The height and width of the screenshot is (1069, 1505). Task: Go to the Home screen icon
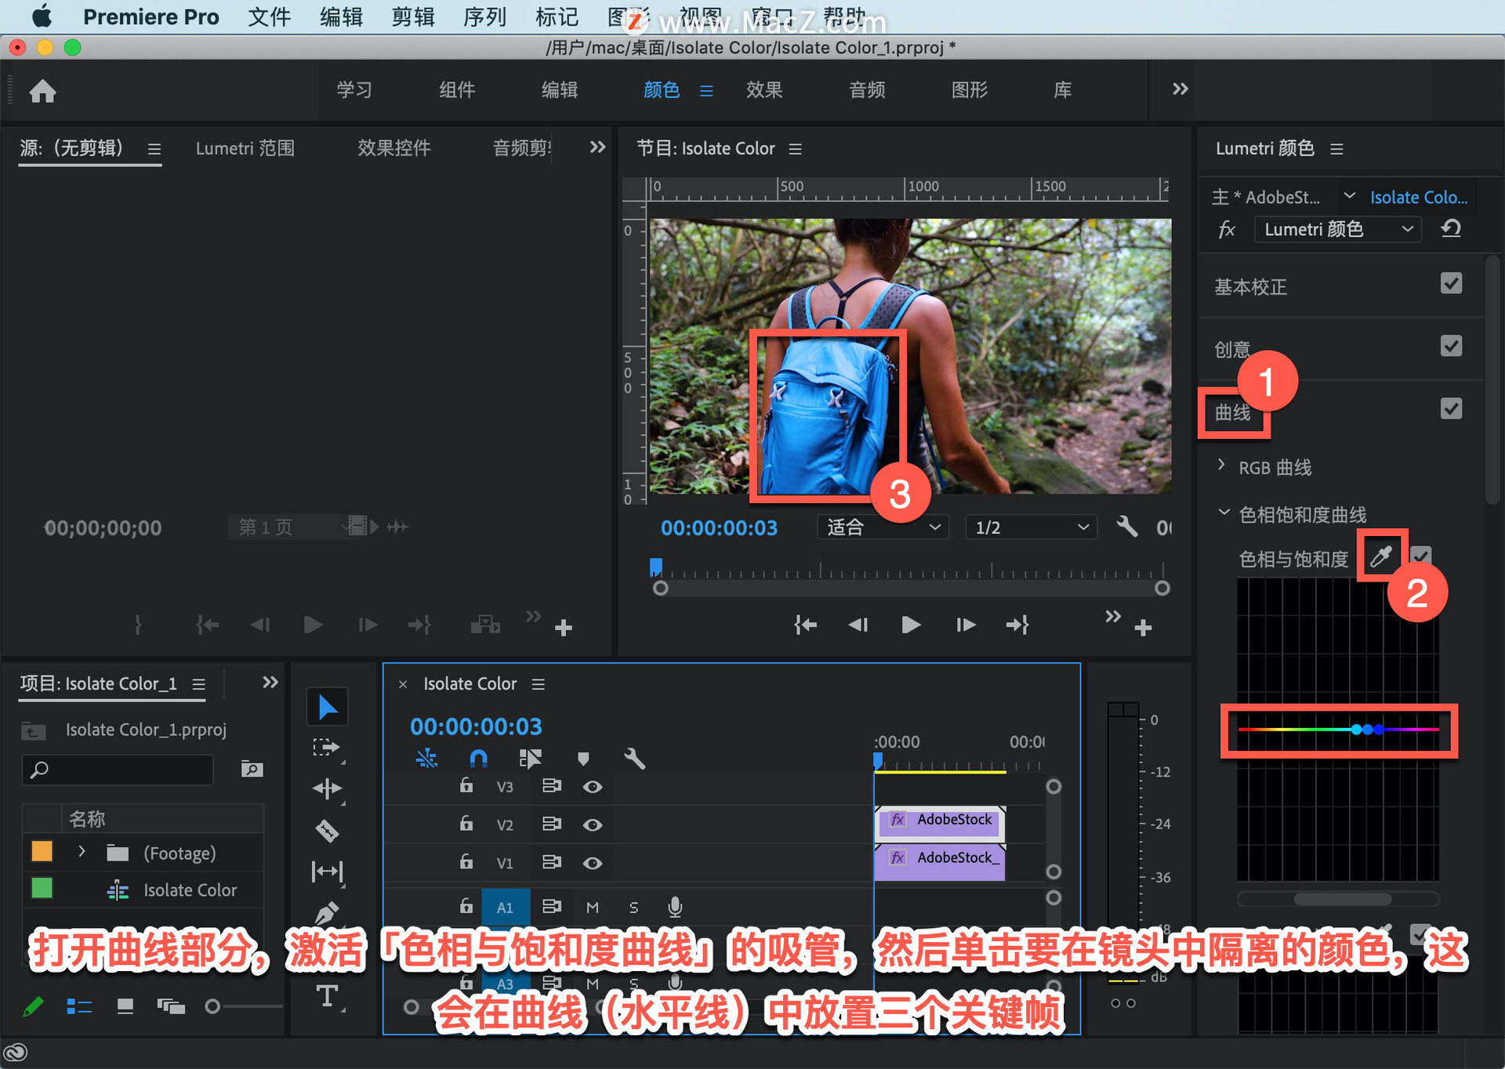(43, 91)
